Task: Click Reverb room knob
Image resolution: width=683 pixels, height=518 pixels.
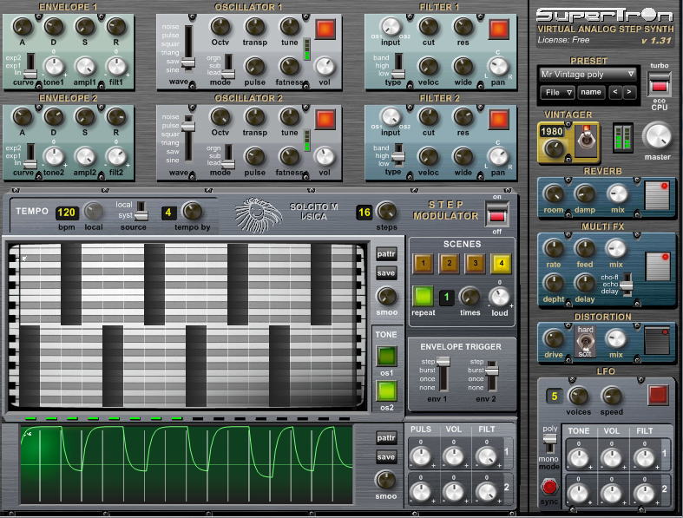Action: coord(554,193)
